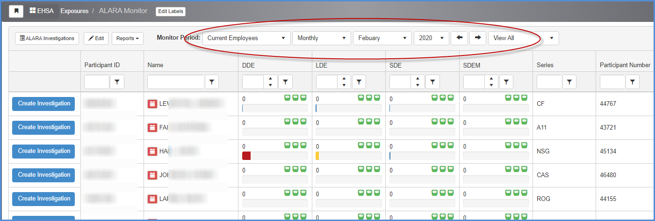Open the Febuary month dropdown

click(x=382, y=38)
